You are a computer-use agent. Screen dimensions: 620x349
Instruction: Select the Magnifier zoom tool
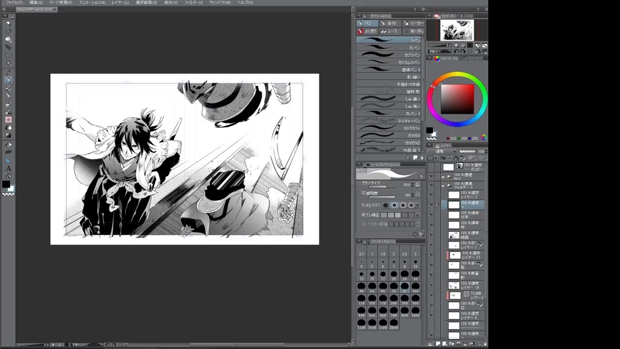(x=8, y=23)
